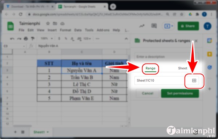Click the Undo icon in toolbar
Screen dimensions: 218x139
(x=12, y=38)
